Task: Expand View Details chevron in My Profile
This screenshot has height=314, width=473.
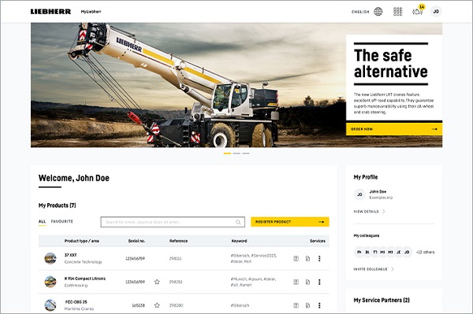Action: coord(384,212)
